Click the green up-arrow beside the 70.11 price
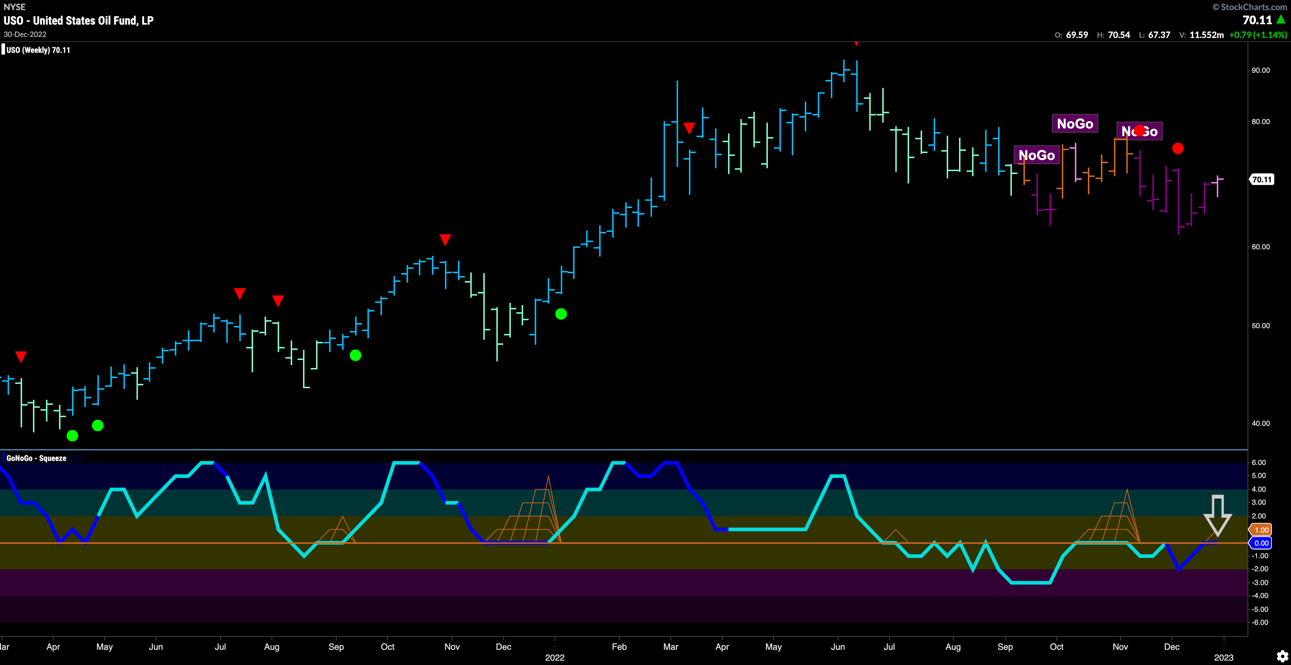This screenshot has height=665, width=1291. coord(1281,20)
